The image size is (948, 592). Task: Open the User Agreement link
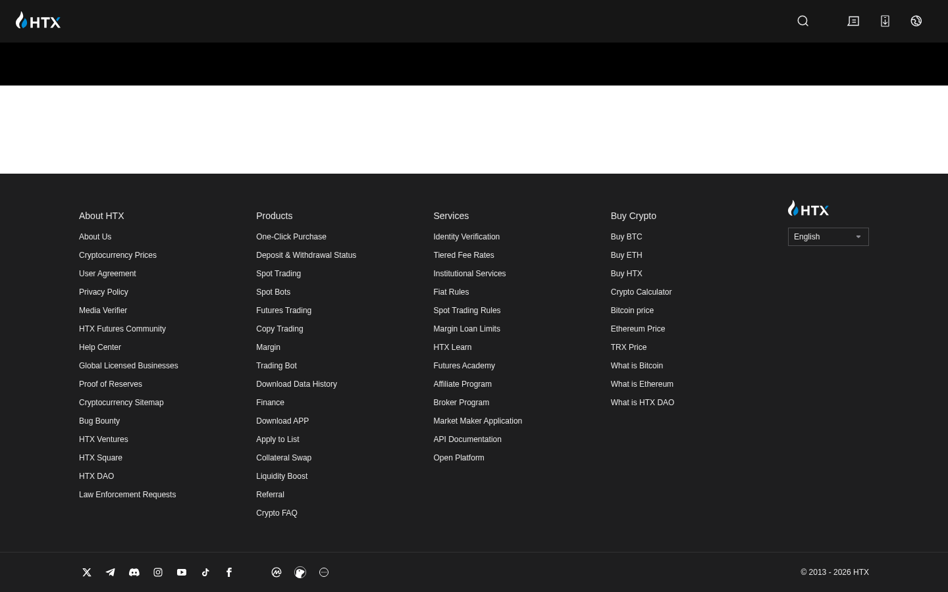tap(107, 274)
